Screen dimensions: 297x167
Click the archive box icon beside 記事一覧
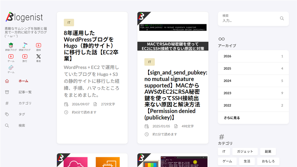click(x=7, y=92)
